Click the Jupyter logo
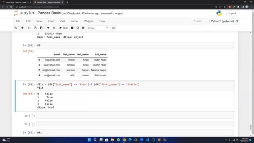 click(x=24, y=13)
